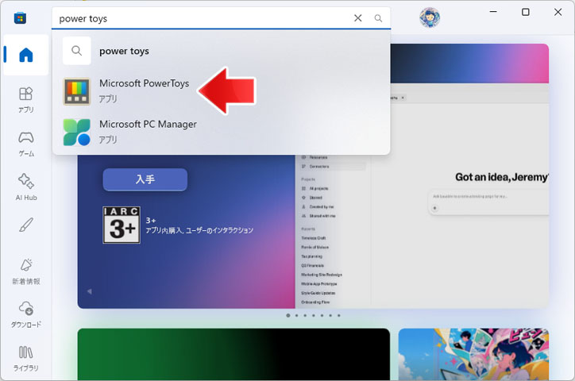The width and height of the screenshot is (575, 381).
Task: Open the user profile avatar
Action: [x=430, y=17]
